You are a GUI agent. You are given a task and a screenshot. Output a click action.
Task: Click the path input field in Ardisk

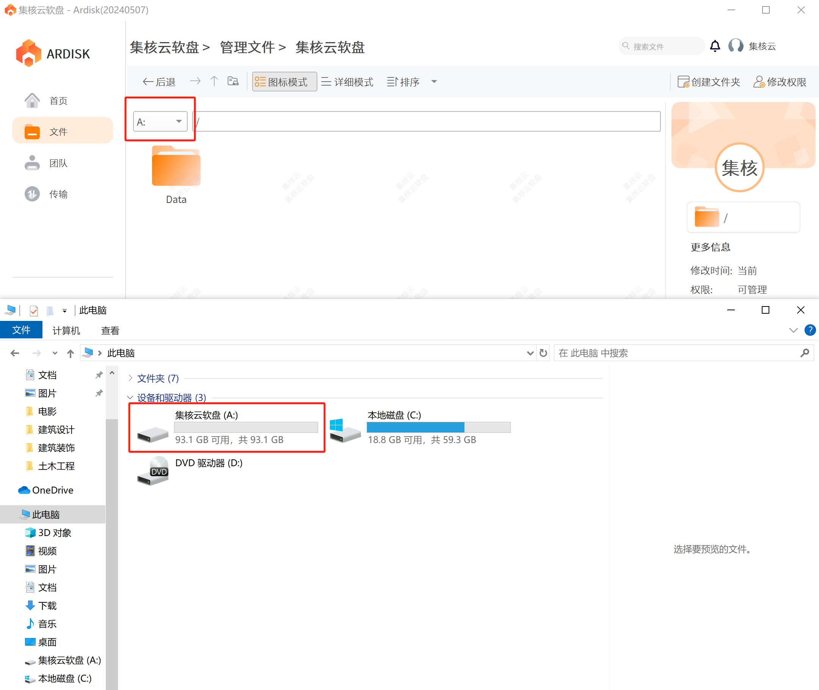point(427,121)
